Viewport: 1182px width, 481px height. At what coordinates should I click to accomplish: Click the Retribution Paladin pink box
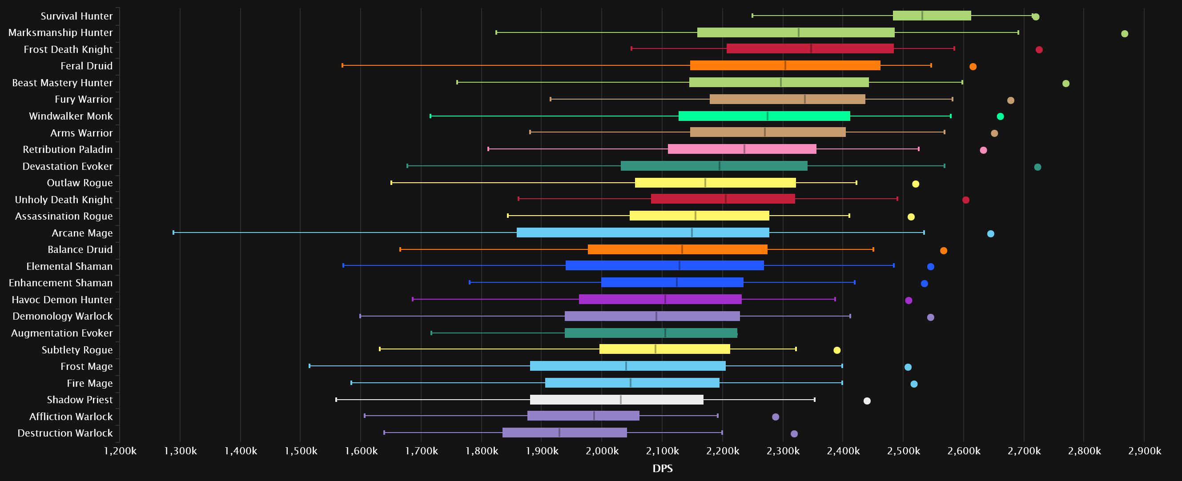[742, 149]
